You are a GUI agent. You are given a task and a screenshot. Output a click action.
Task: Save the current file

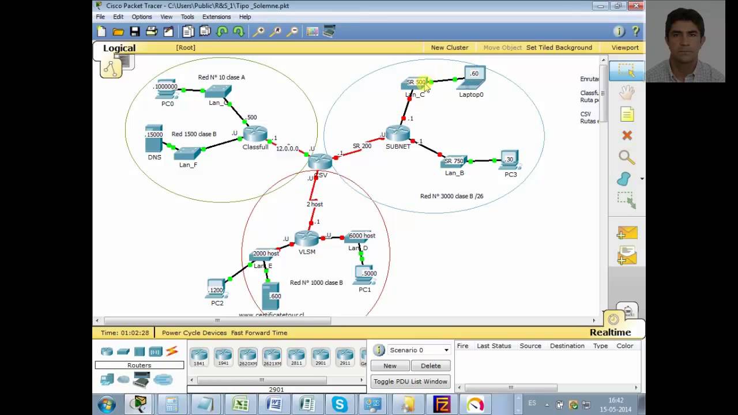(135, 32)
